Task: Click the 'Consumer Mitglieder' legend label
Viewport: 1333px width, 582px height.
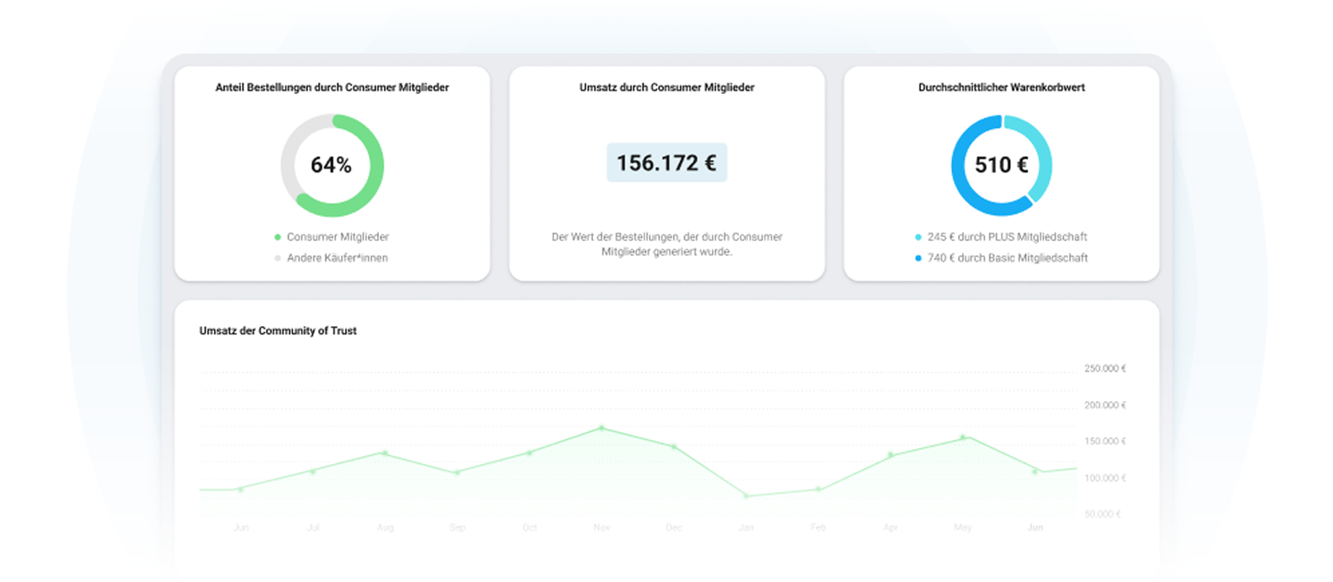Action: pos(338,237)
